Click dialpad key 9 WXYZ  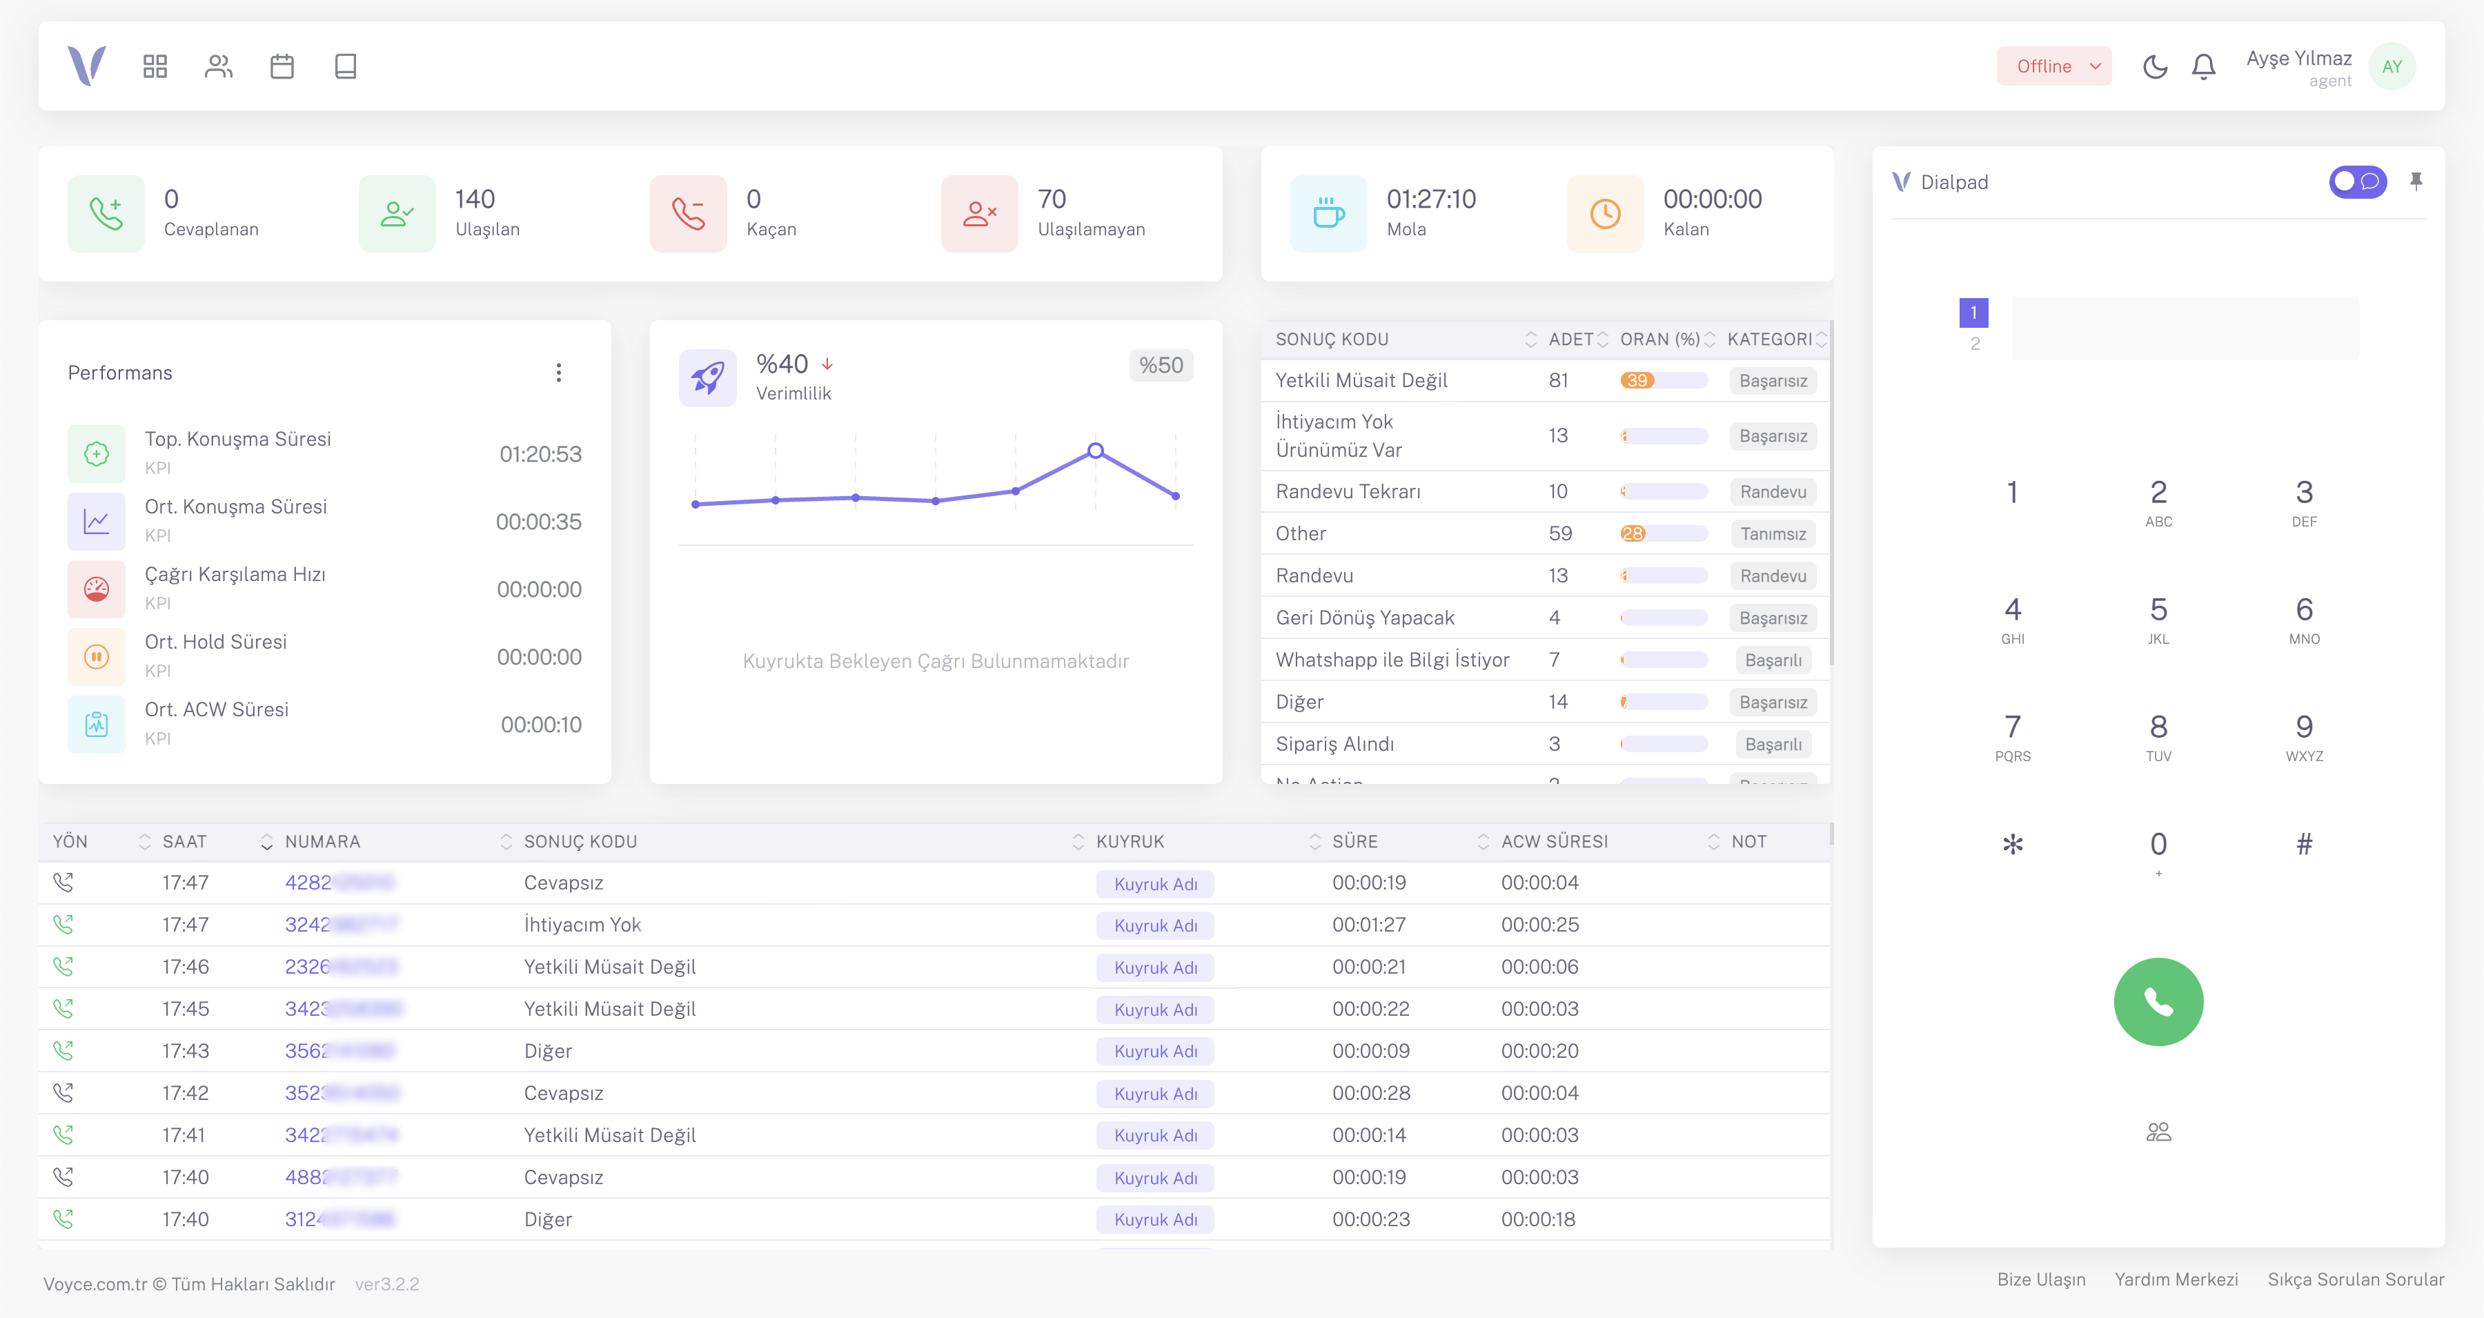2304,736
